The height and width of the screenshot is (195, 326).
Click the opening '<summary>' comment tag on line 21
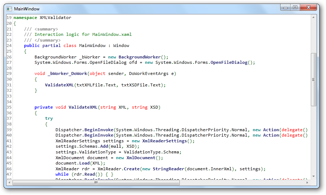click(46, 29)
